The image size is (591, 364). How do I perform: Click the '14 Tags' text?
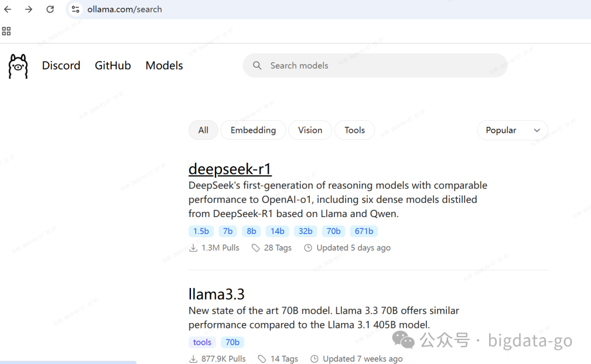point(284,359)
